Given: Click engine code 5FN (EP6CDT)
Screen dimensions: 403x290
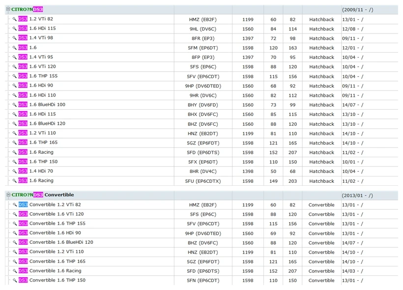Looking at the screenshot, I should pyautogui.click(x=203, y=281).
